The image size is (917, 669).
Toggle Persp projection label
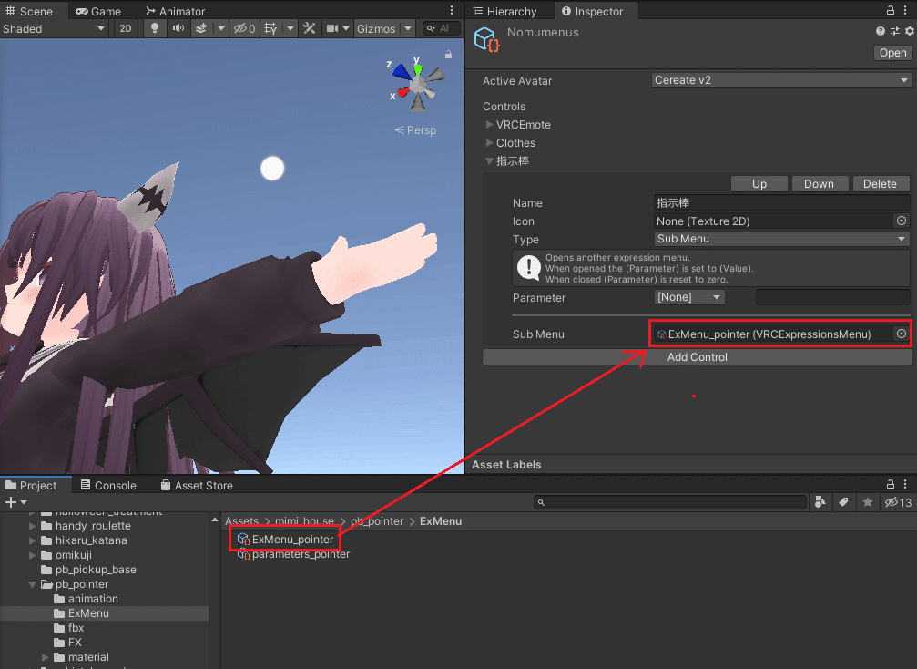point(416,130)
